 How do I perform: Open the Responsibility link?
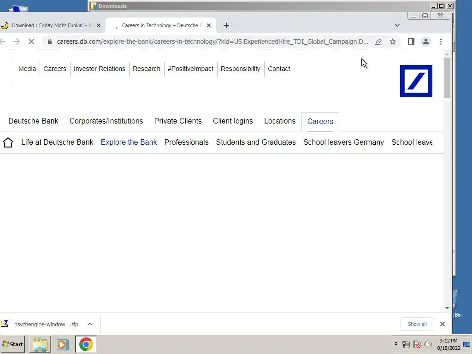pyautogui.click(x=241, y=69)
